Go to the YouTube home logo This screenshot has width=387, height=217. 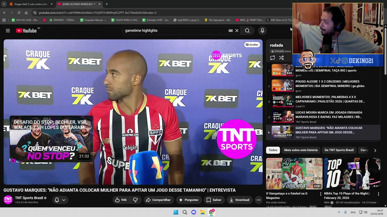(26, 30)
